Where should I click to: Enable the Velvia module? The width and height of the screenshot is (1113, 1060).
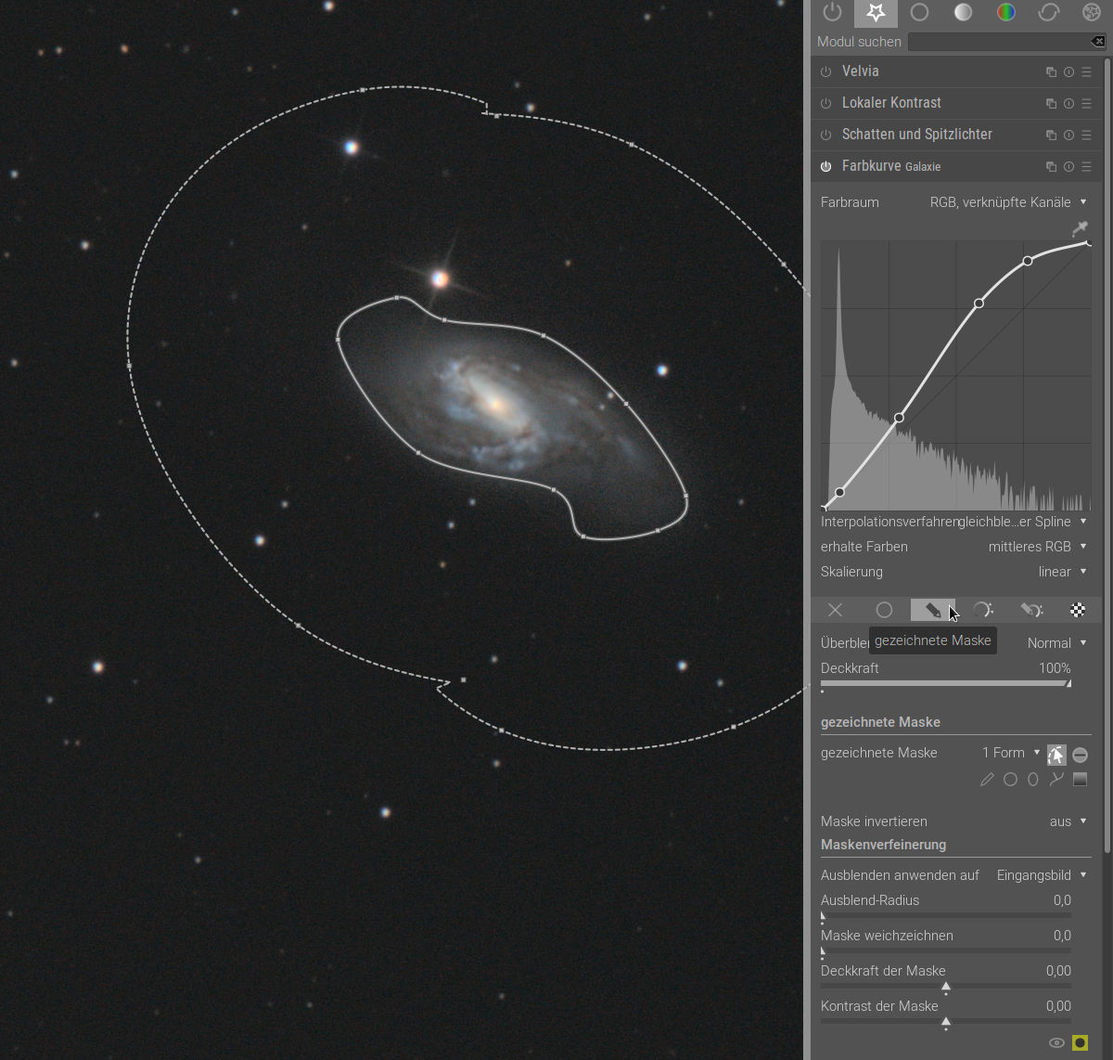(x=825, y=71)
